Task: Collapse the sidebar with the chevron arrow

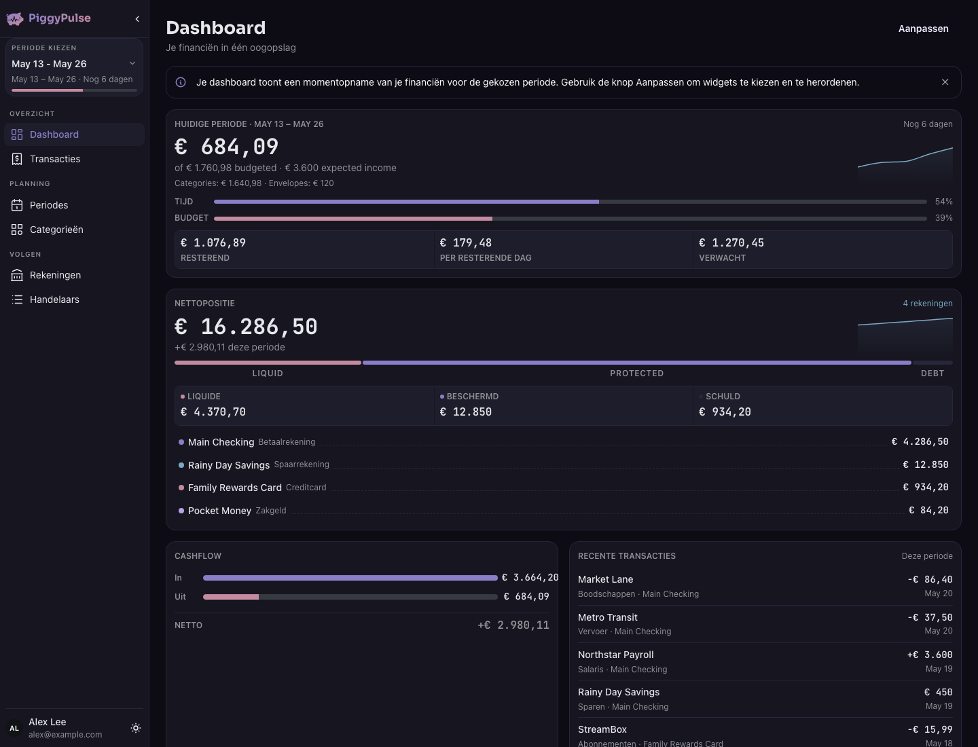Action: point(137,19)
